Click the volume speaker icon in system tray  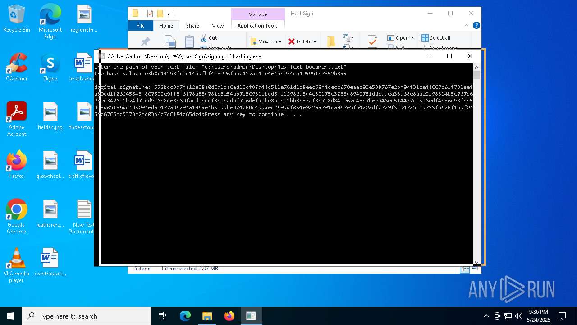[x=519, y=316]
